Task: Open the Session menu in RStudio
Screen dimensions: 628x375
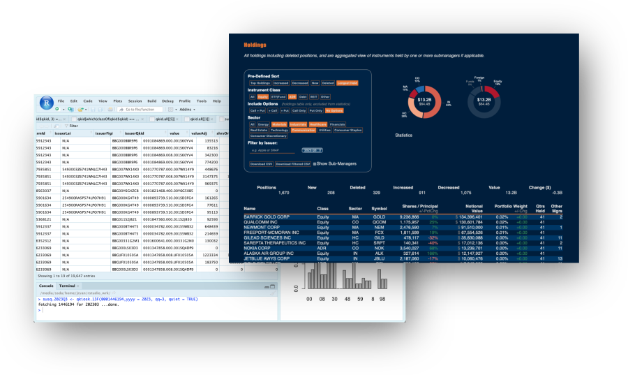Action: (x=135, y=101)
